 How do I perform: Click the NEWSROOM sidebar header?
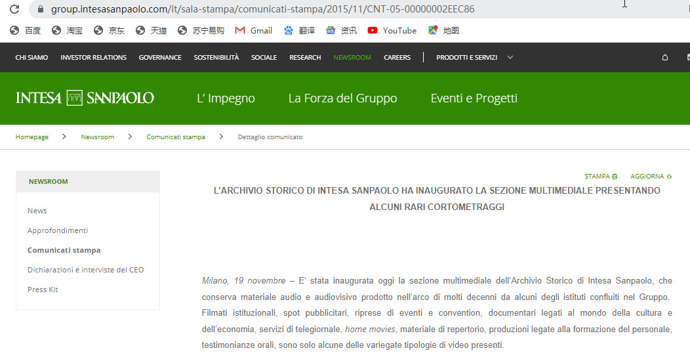click(x=49, y=181)
